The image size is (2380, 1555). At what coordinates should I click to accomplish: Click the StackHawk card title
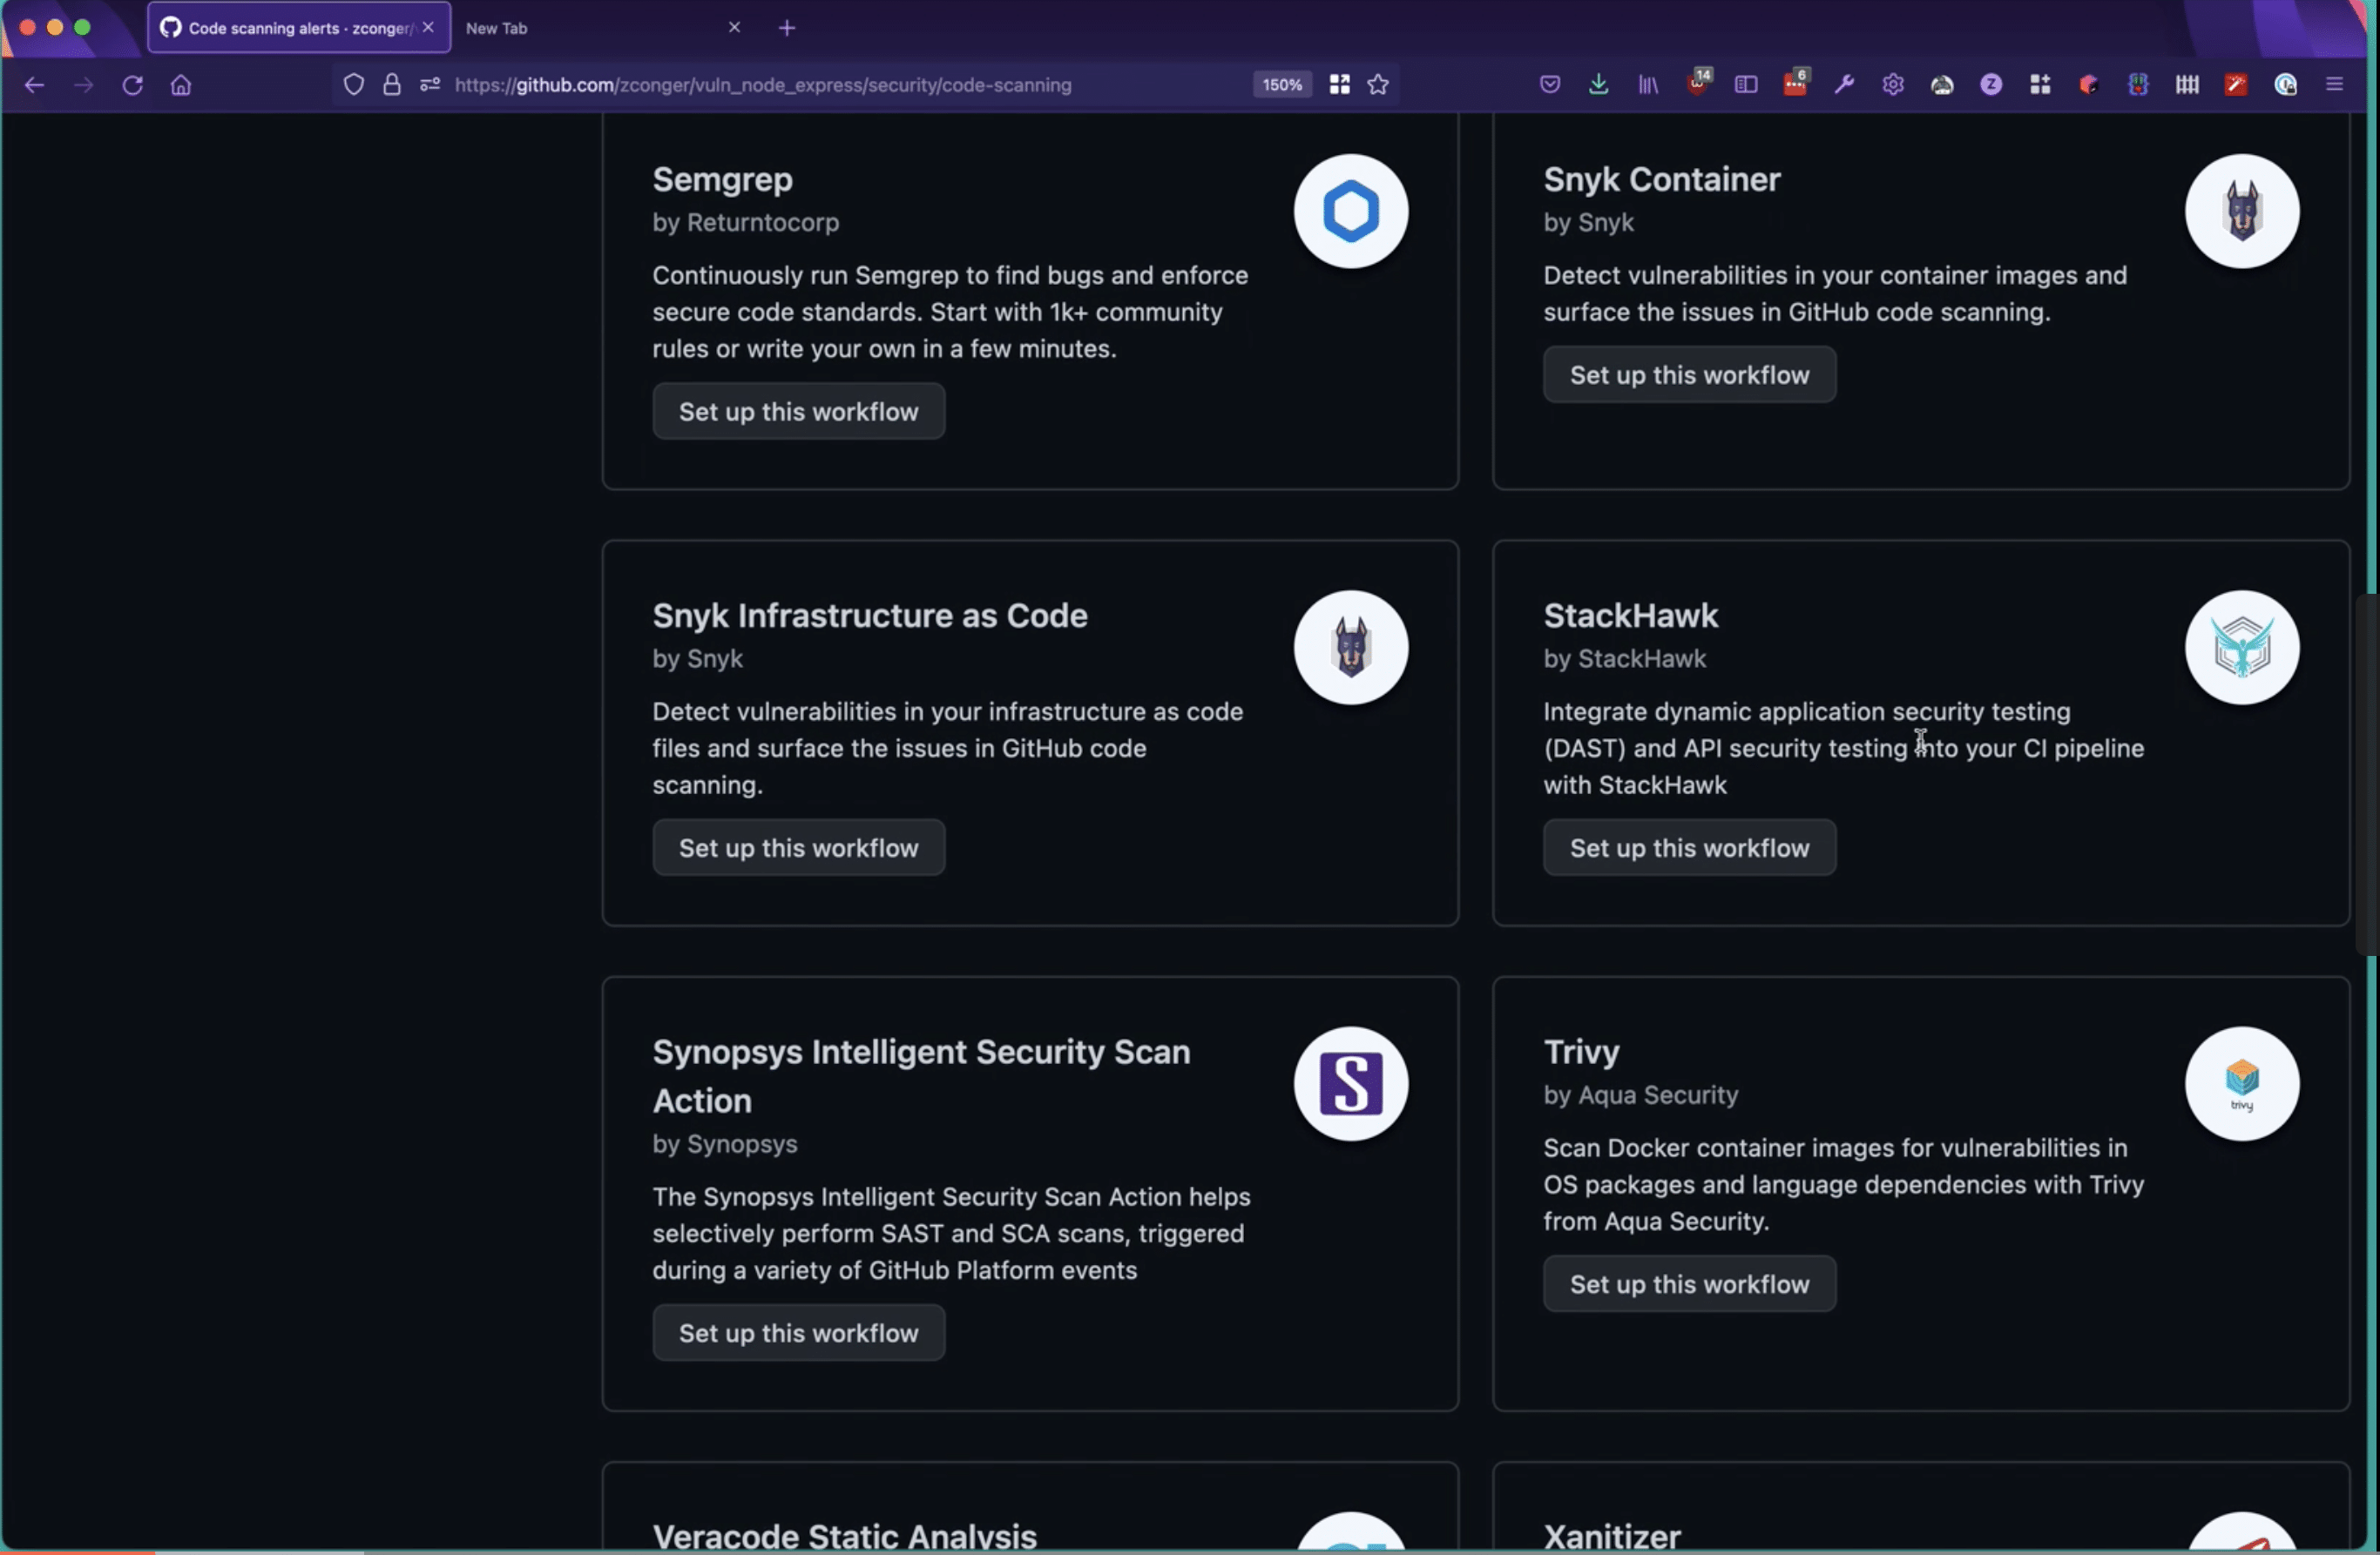pos(1631,616)
